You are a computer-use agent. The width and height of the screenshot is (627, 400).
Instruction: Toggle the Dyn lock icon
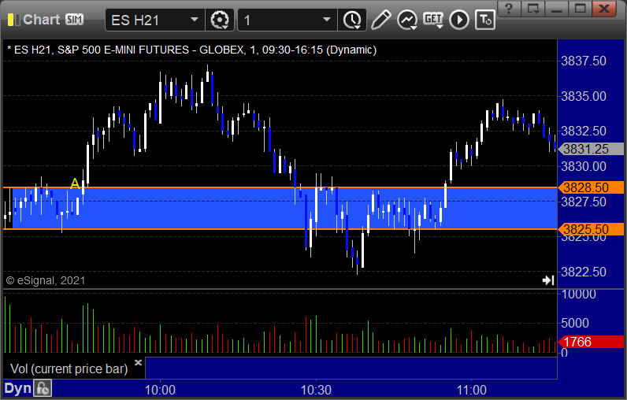[x=43, y=388]
